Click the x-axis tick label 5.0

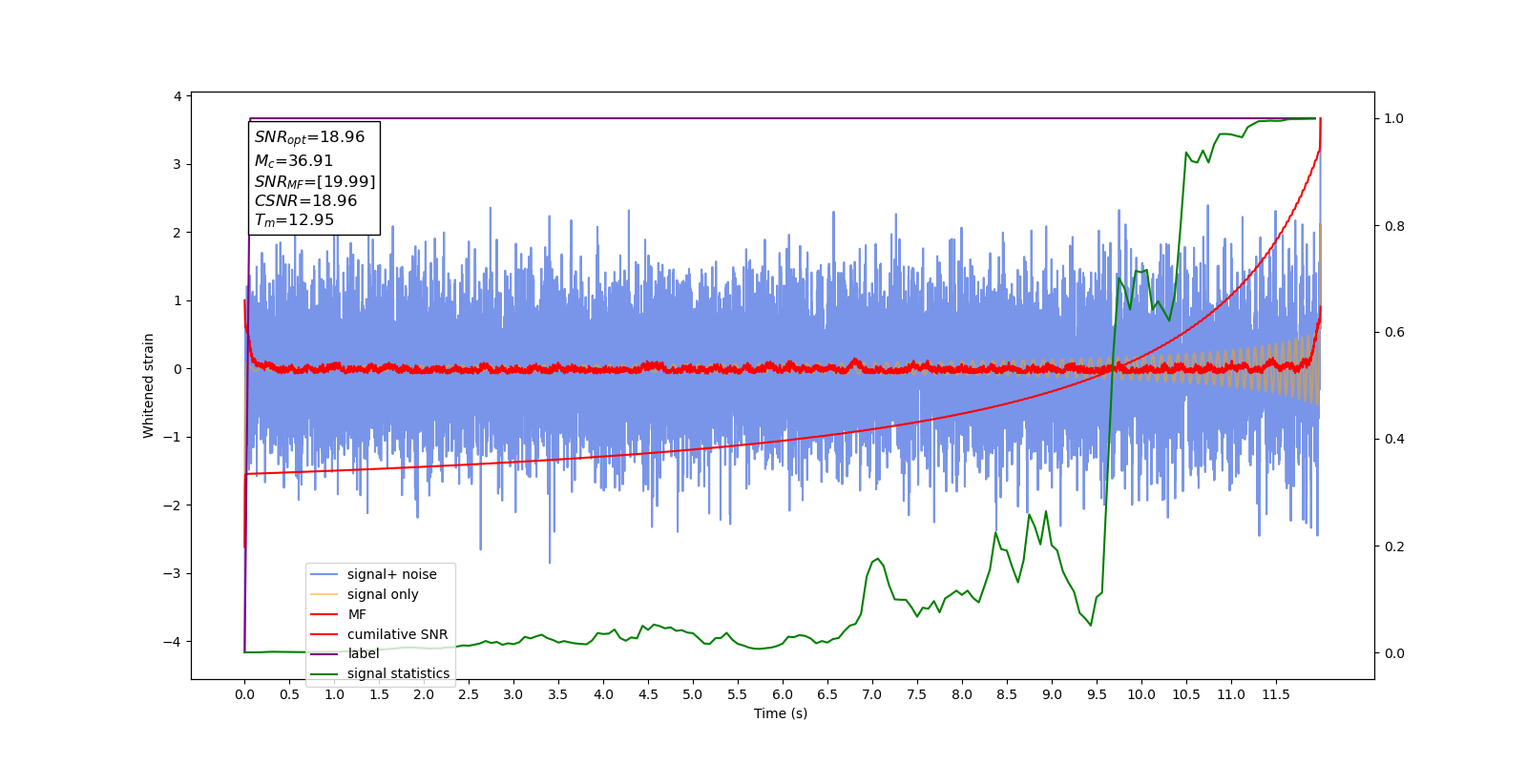(693, 694)
